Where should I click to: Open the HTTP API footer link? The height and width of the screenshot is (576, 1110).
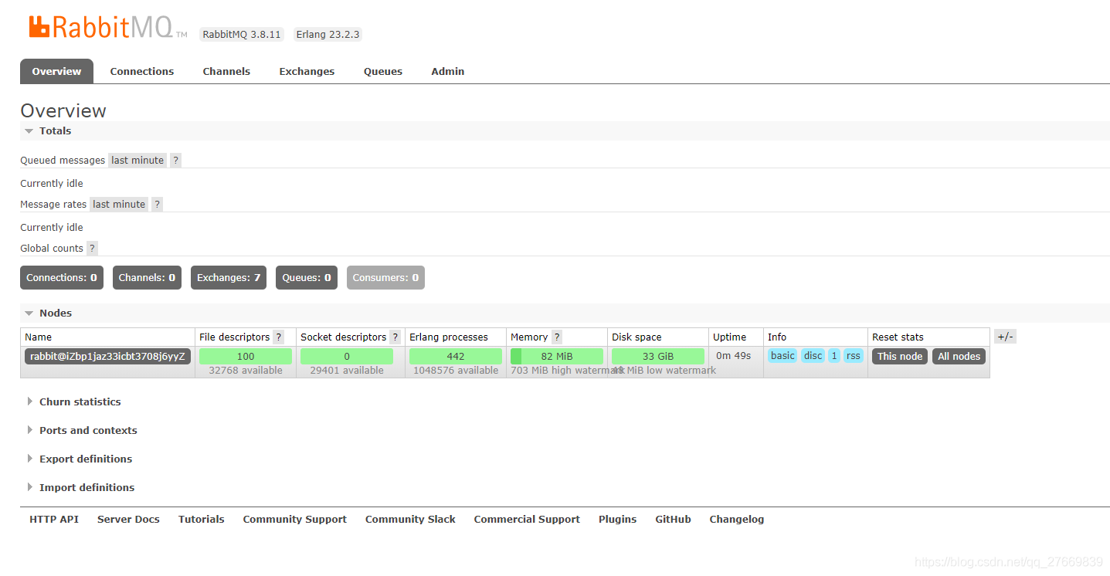point(54,520)
